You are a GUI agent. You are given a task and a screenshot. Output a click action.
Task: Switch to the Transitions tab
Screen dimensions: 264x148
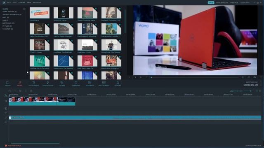tap(48, 83)
